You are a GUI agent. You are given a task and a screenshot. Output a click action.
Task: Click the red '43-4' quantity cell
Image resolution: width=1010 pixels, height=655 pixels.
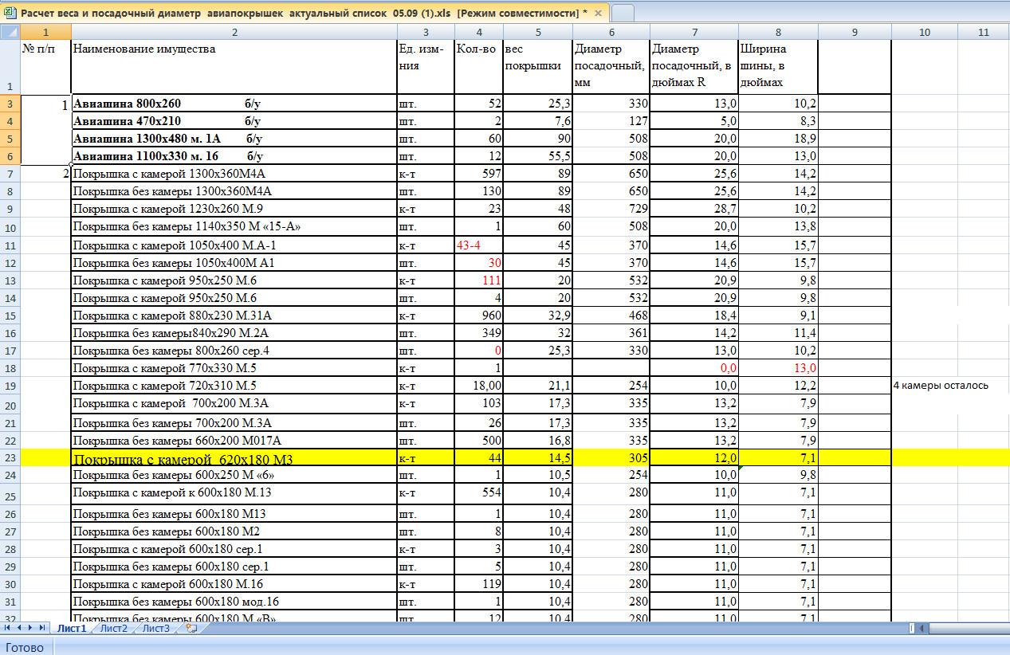tap(478, 245)
